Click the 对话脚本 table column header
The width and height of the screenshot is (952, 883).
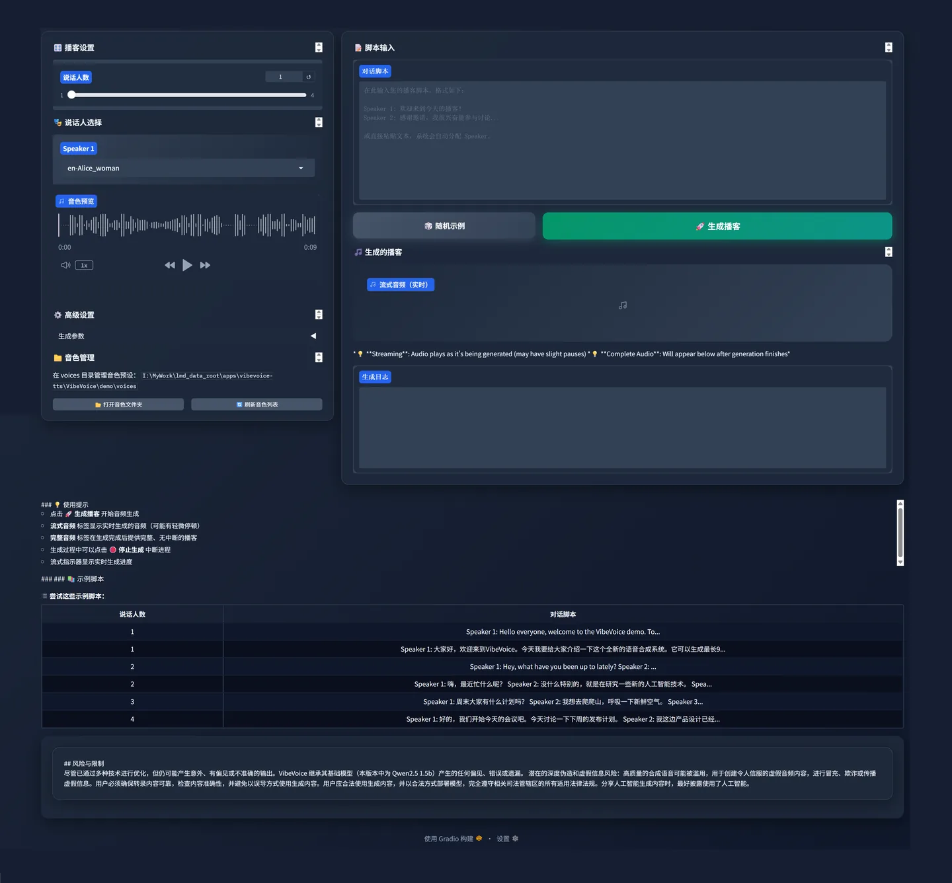coord(563,614)
